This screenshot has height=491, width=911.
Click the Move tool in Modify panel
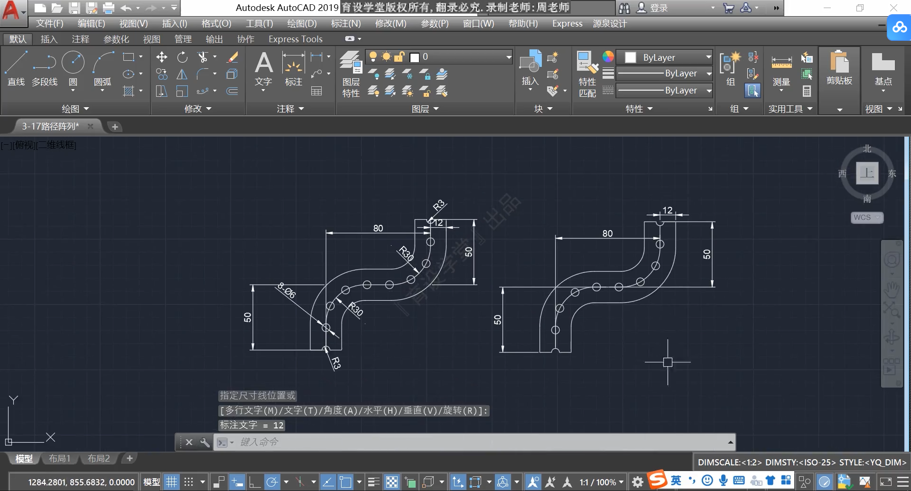point(162,57)
